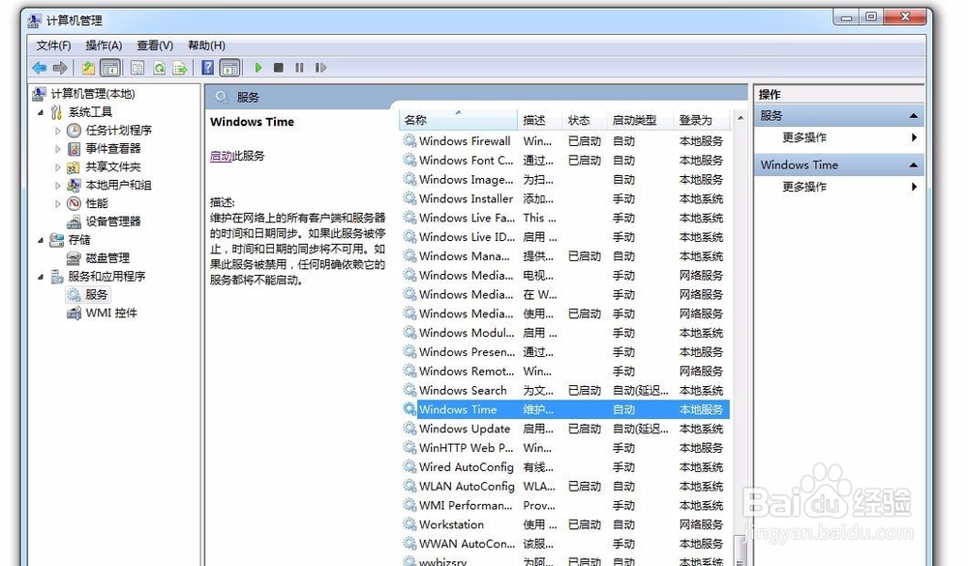This screenshot has width=968, height=566.
Task: Toggle the Show/Hide Console Tree icon
Action: (x=110, y=68)
